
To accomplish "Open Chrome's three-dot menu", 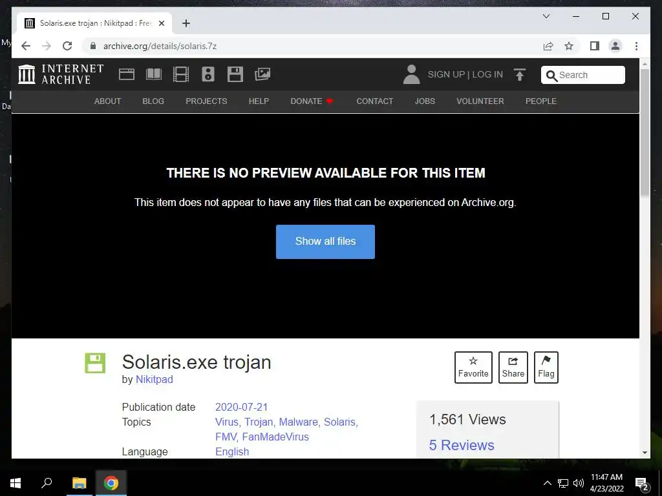I will (636, 46).
